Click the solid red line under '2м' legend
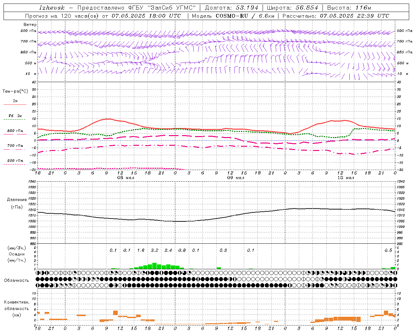 [15, 105]
